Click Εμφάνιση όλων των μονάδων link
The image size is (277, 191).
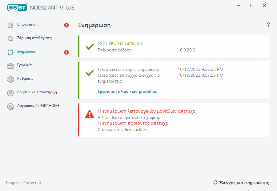[127, 91]
